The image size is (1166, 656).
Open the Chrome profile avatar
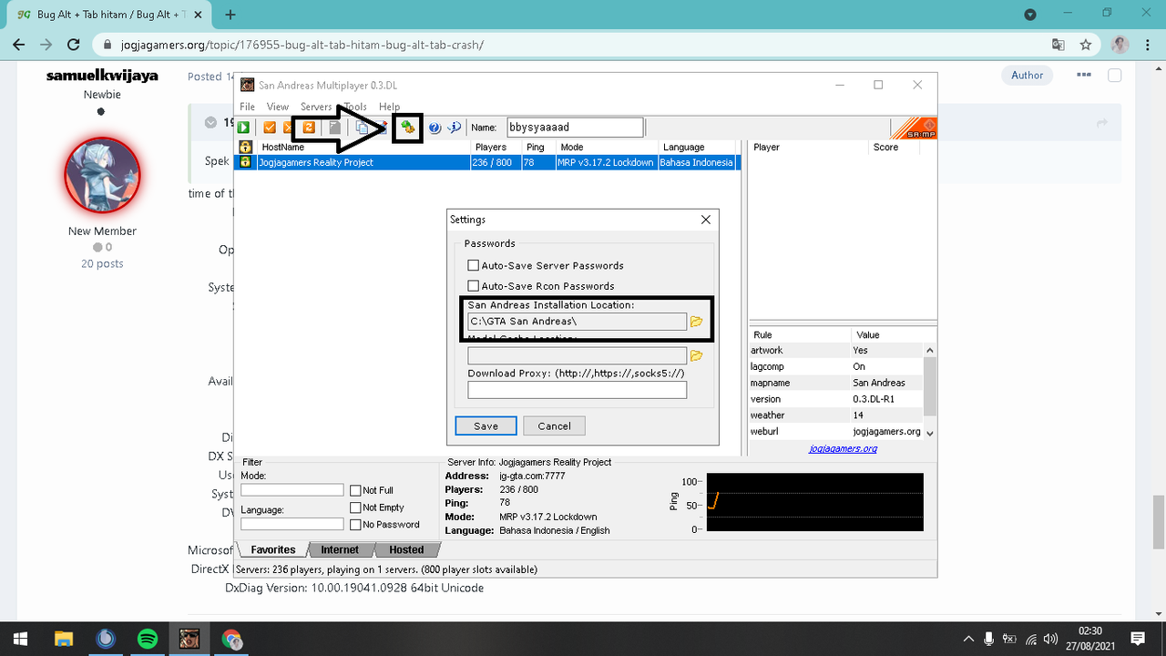click(1120, 45)
